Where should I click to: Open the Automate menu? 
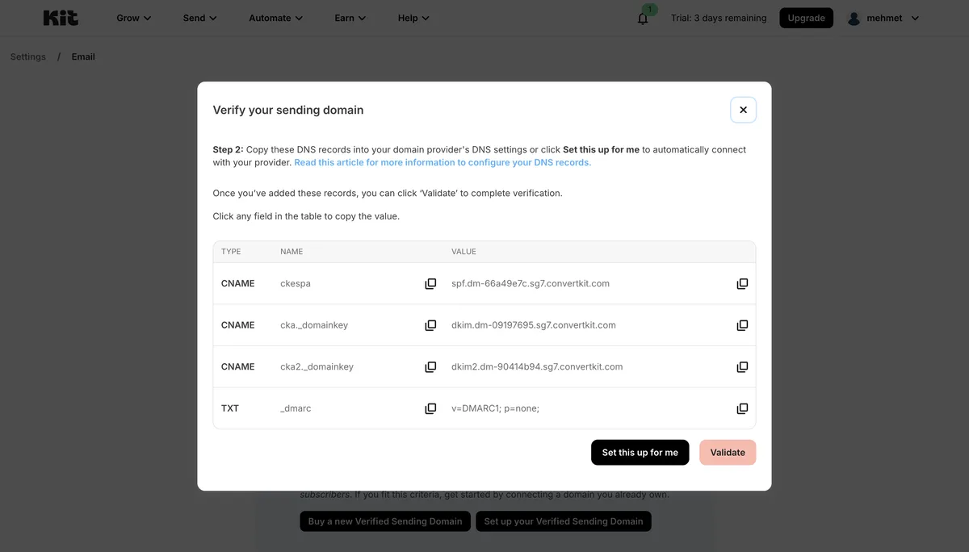276,18
